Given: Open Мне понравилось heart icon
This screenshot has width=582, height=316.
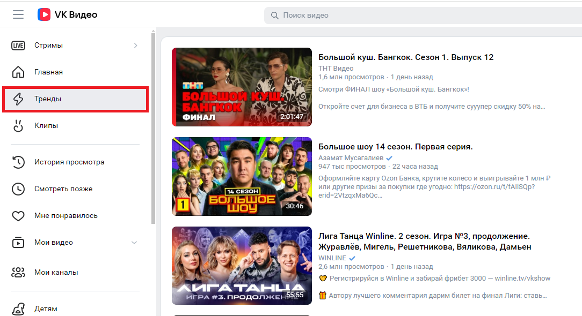Looking at the screenshot, I should [18, 216].
